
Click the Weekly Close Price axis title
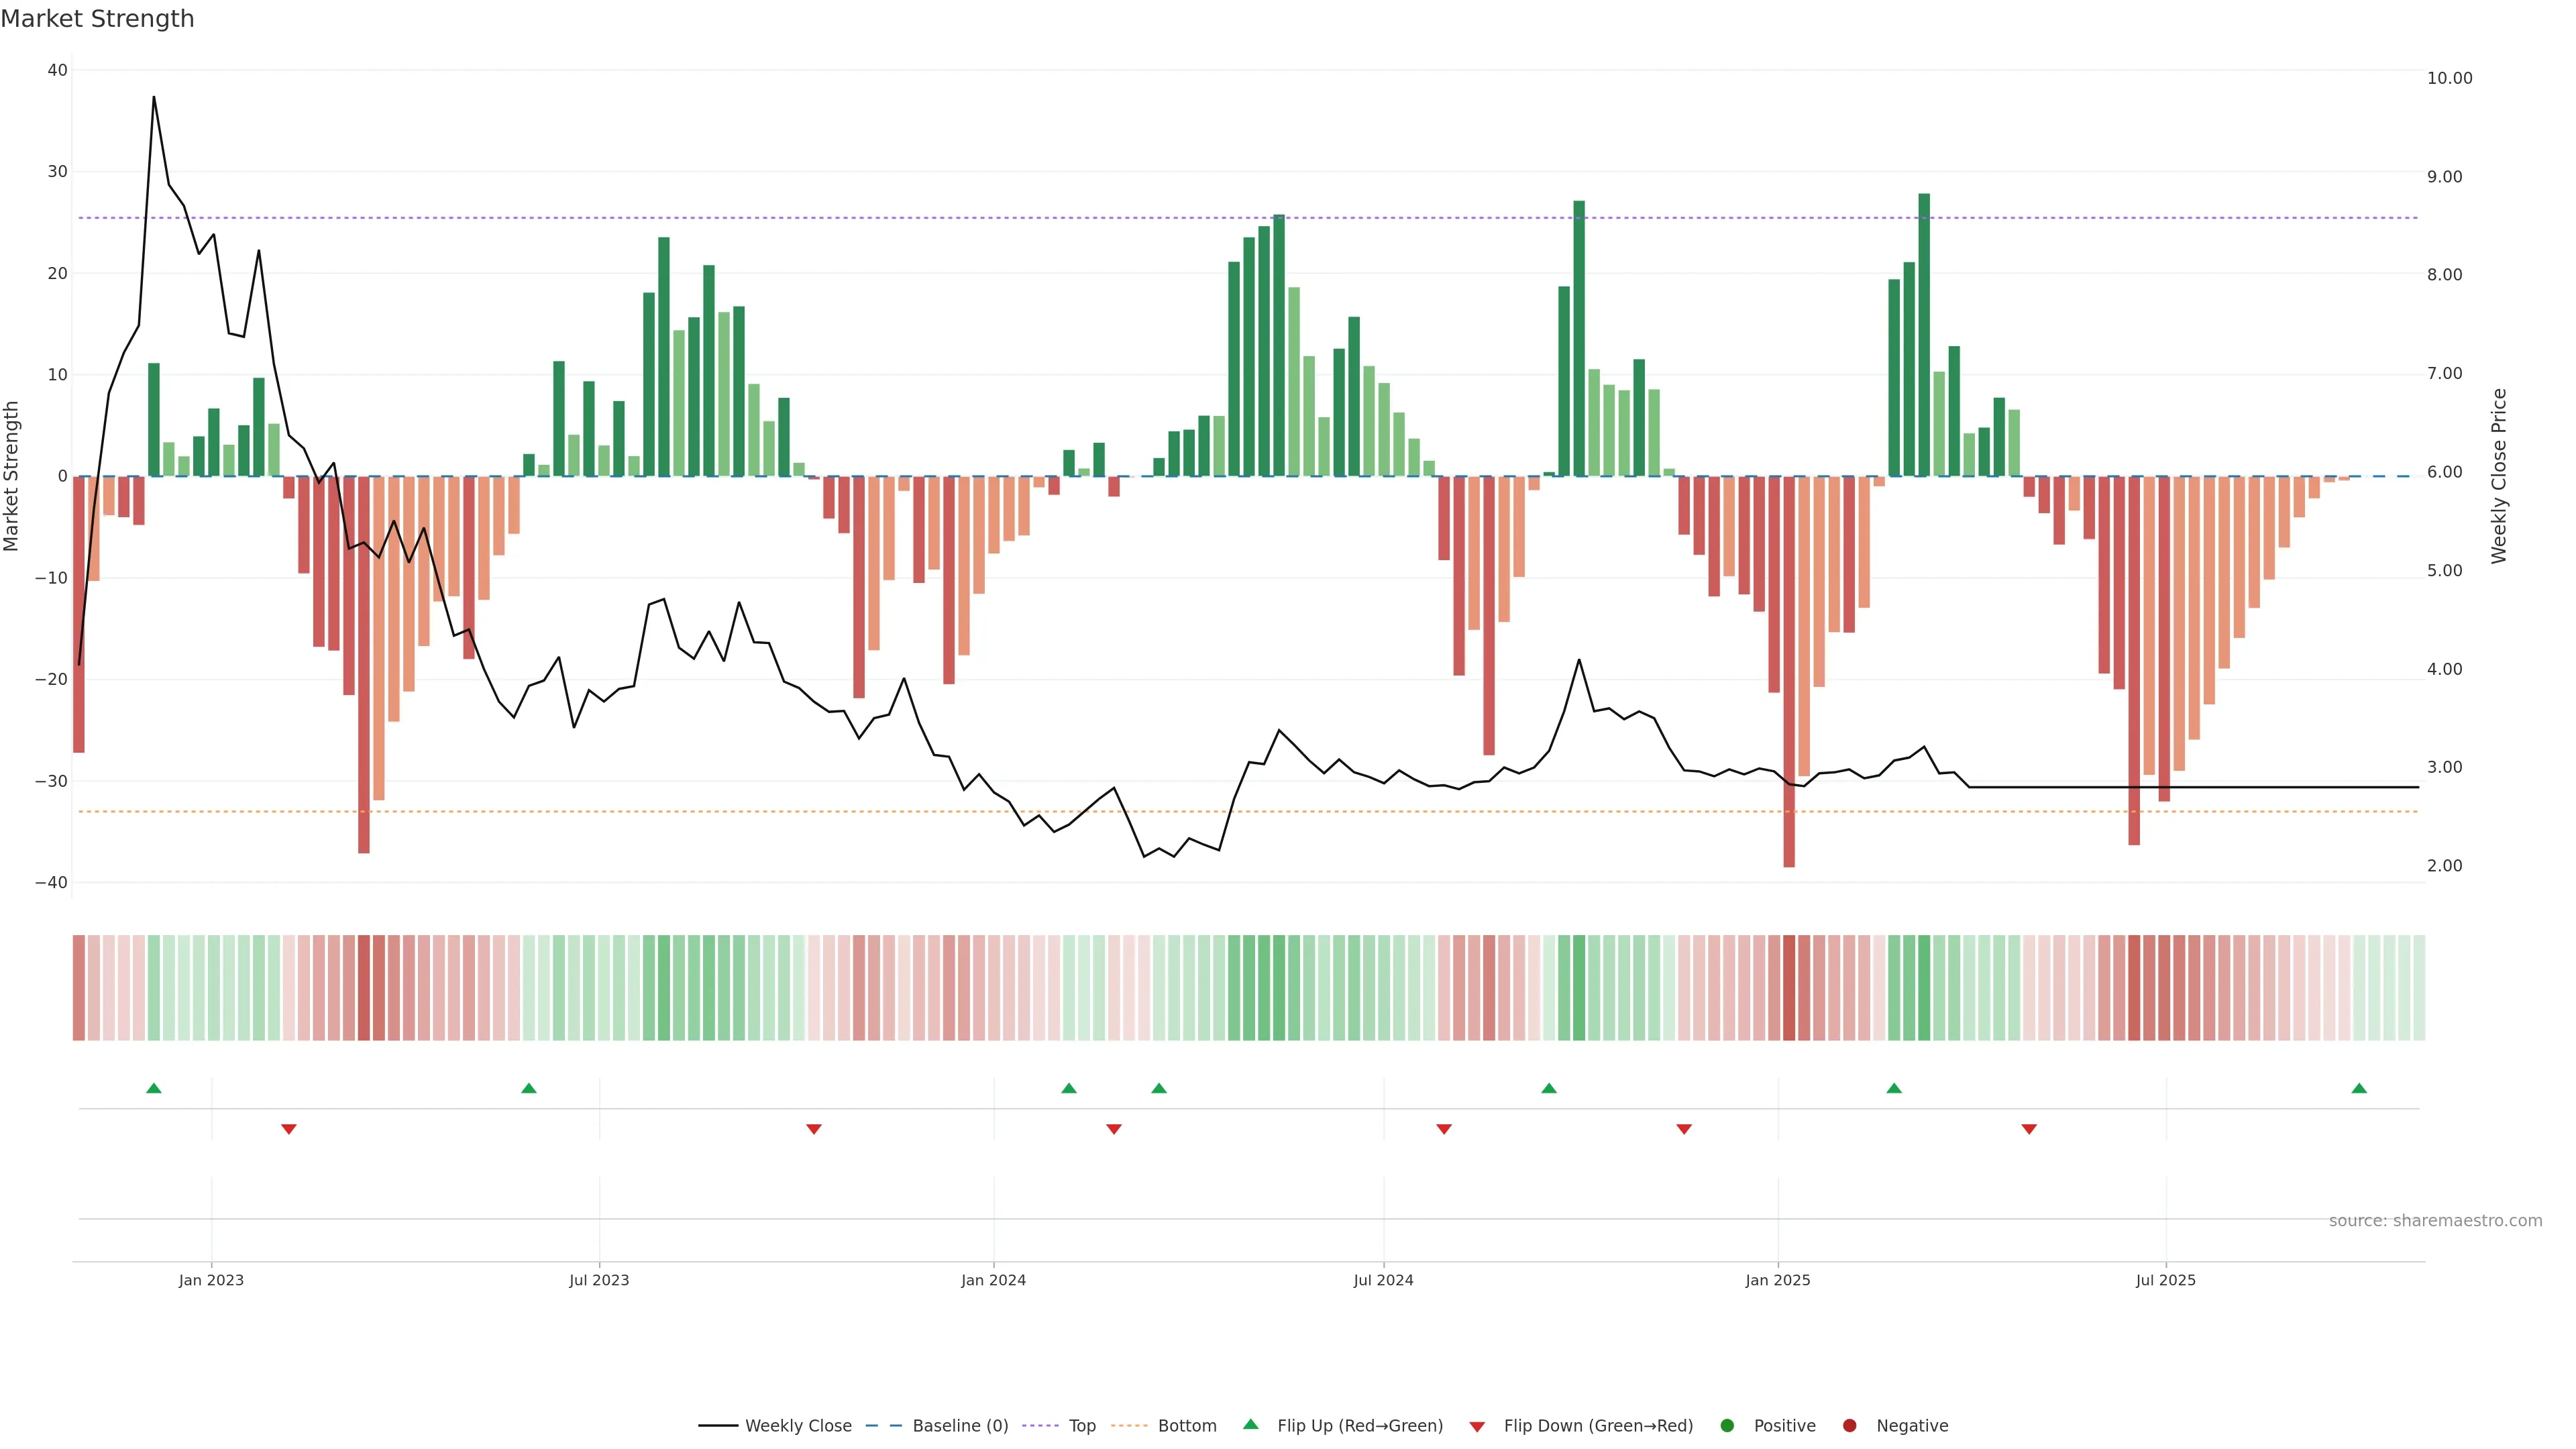point(2499,476)
